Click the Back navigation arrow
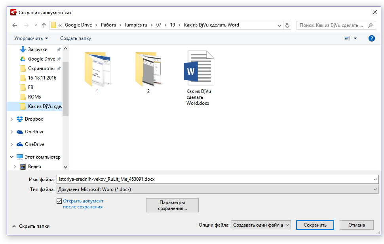This screenshot has height=244, width=384. tap(15, 25)
